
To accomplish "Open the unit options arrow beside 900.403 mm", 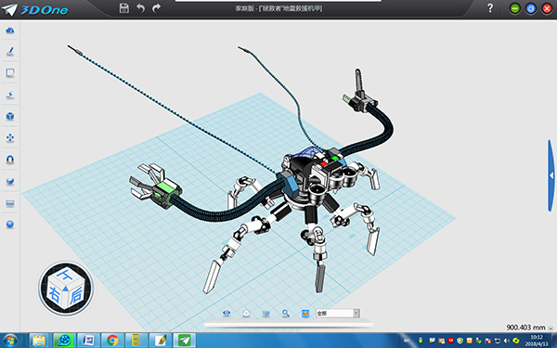I will 551,329.
